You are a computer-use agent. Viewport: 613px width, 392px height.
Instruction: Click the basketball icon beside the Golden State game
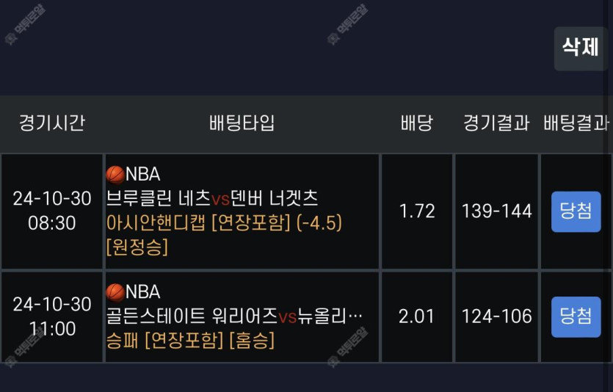[x=115, y=292]
